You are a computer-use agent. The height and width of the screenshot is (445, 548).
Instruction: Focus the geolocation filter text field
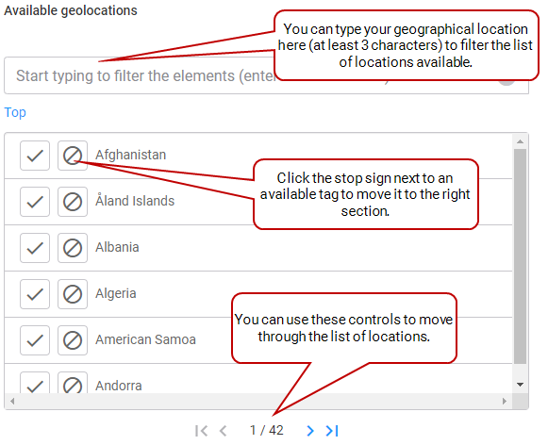click(x=266, y=75)
